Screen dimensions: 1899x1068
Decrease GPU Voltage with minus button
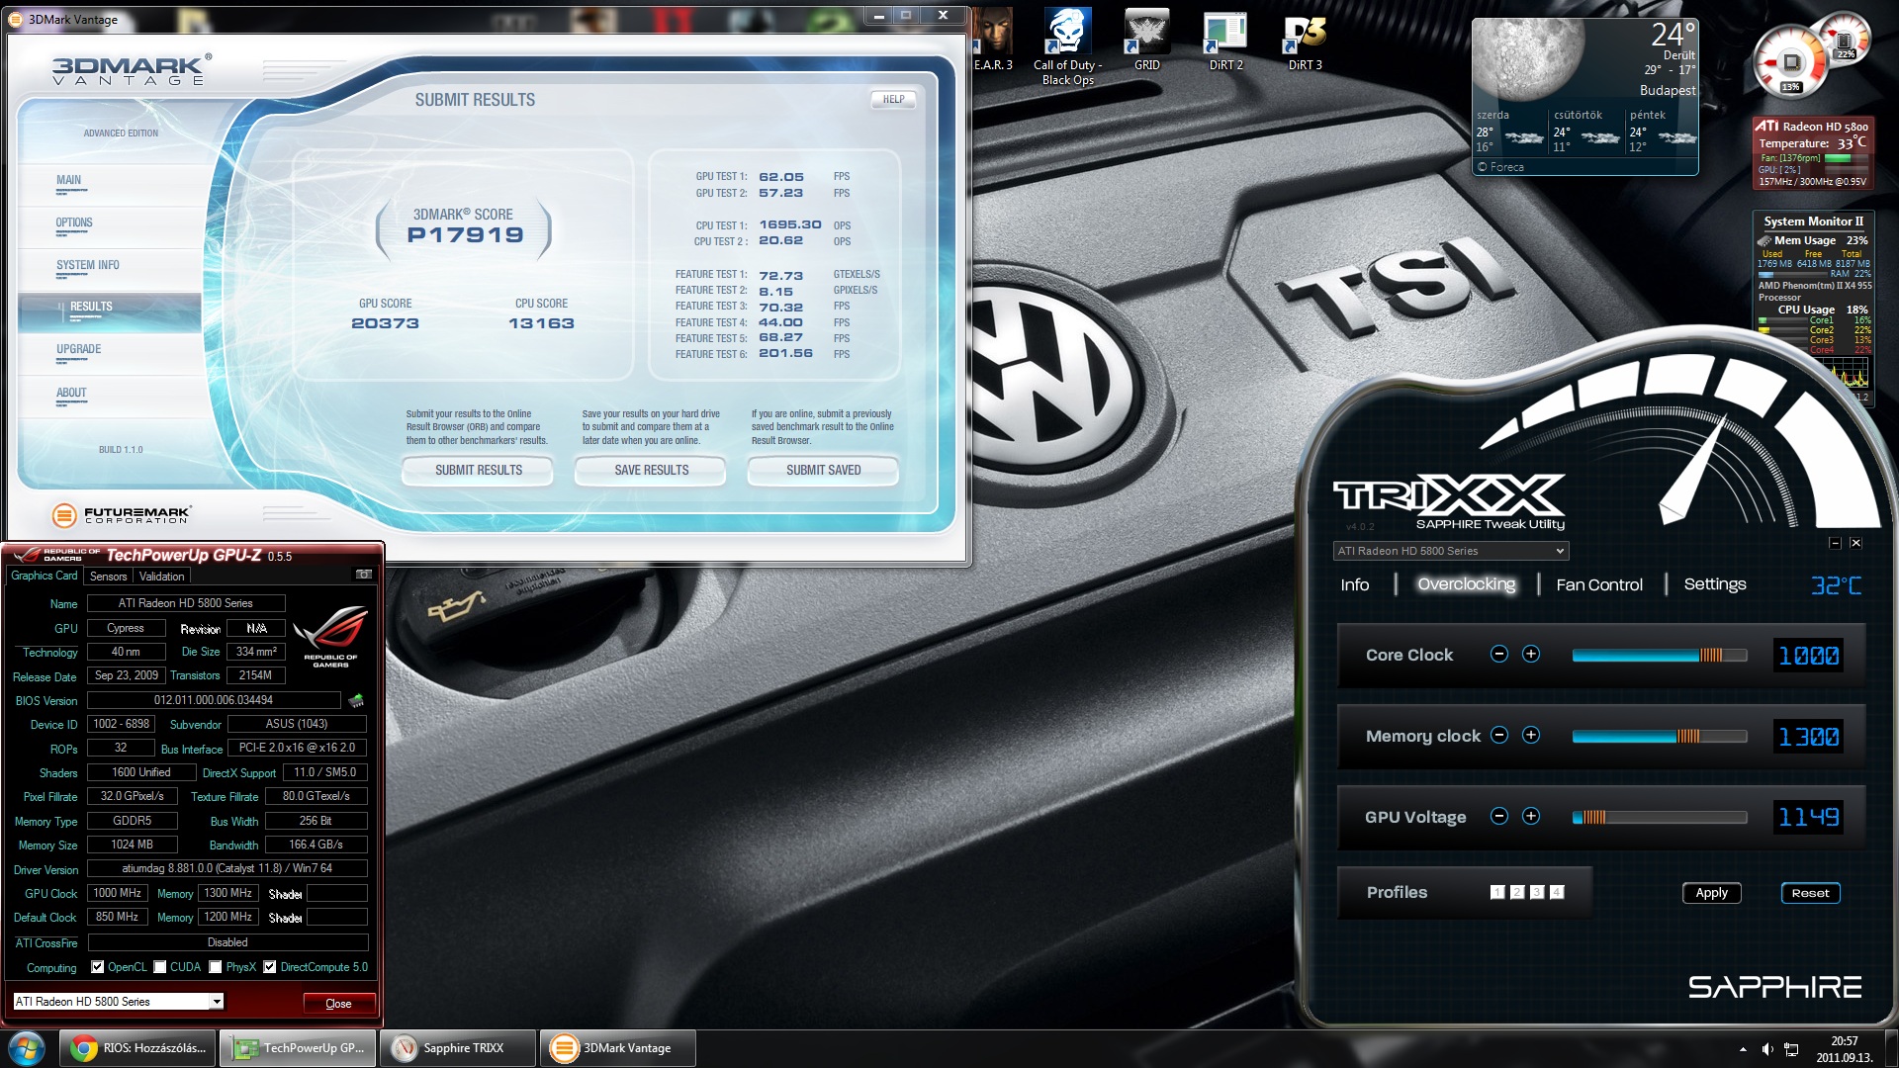click(x=1499, y=816)
